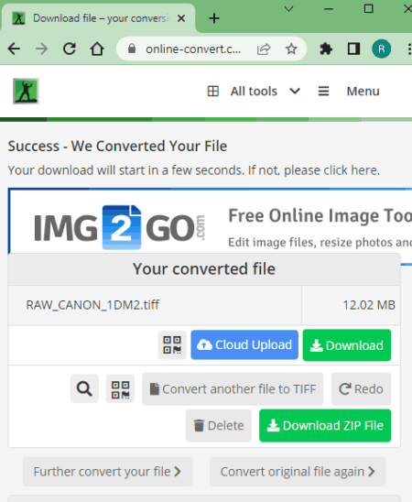This screenshot has height=502, width=412.
Task: Redo the conversion
Action: [361, 389]
